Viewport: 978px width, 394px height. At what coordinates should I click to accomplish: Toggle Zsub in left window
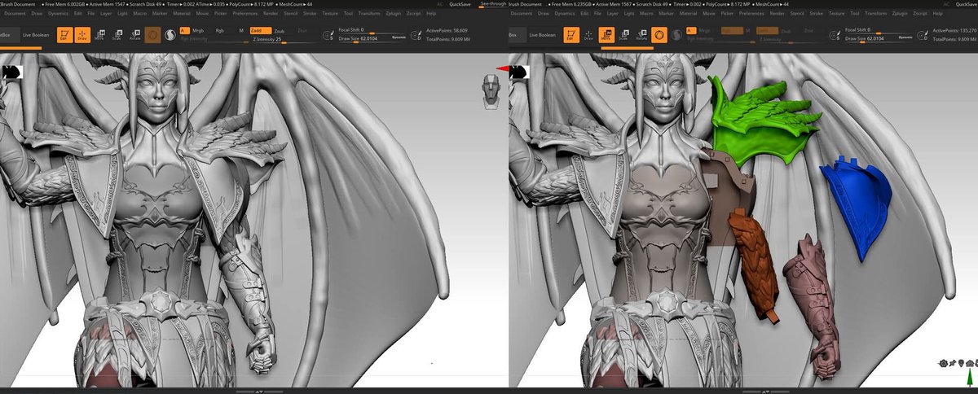[280, 30]
